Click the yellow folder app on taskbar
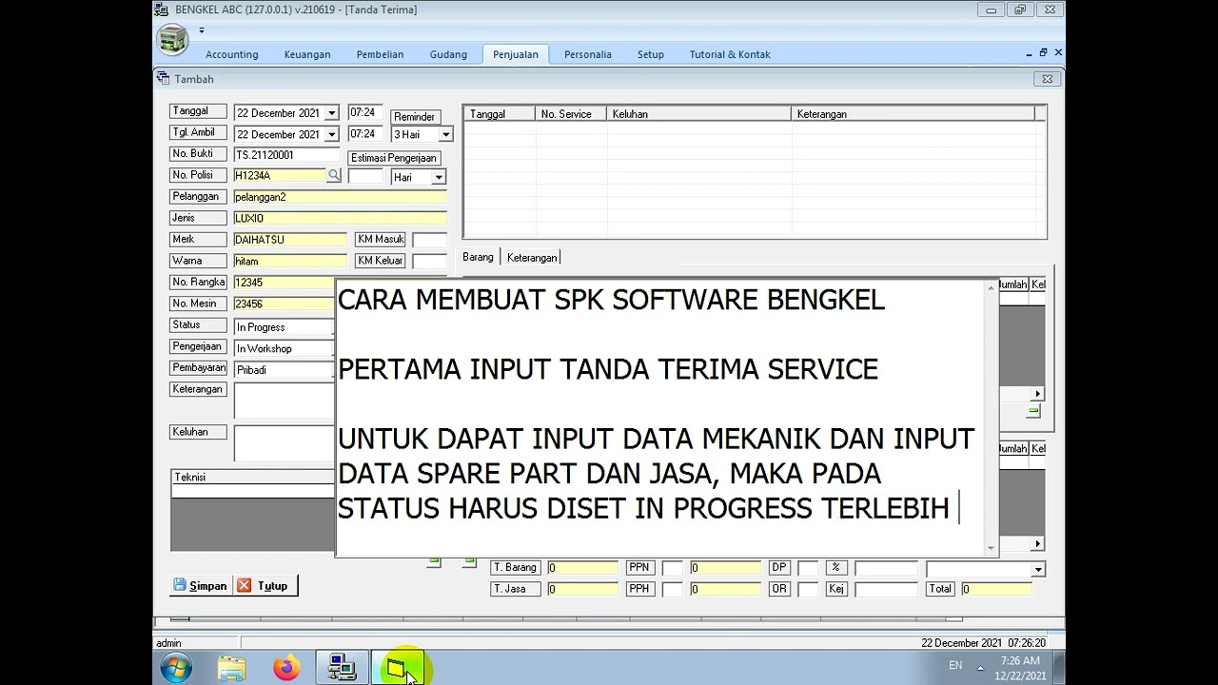This screenshot has height=685, width=1218. (x=396, y=668)
